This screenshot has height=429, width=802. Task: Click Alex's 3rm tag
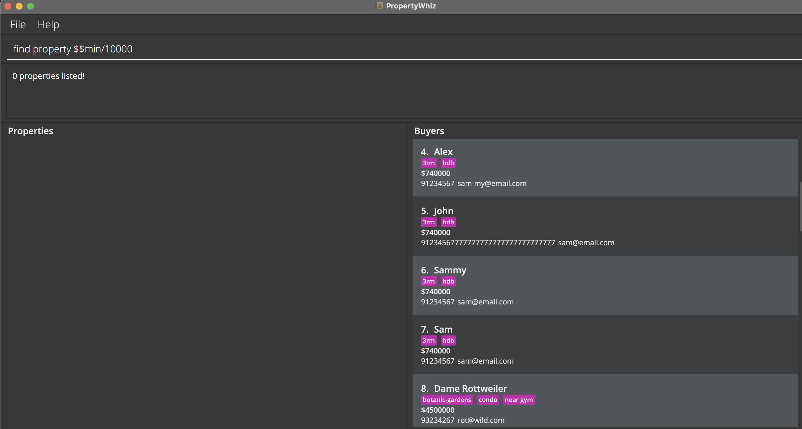(428, 163)
